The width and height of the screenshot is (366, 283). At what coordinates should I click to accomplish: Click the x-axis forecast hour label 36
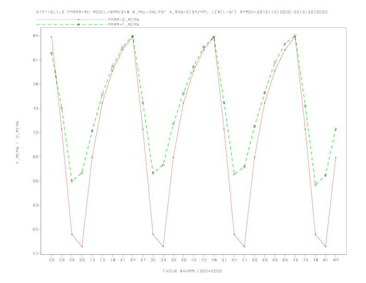pos(173,260)
